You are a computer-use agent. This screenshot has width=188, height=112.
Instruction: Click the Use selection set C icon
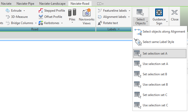[138, 105]
